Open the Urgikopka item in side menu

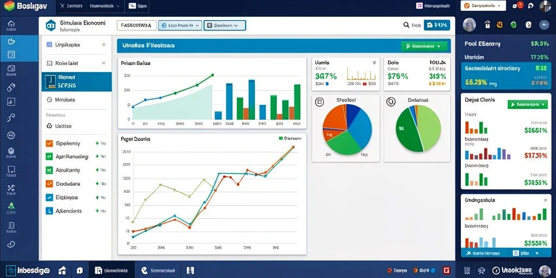pyautogui.click(x=77, y=45)
